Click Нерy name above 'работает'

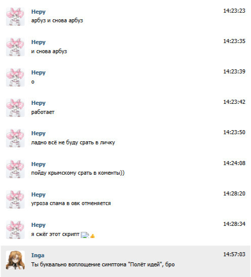pos(38,103)
